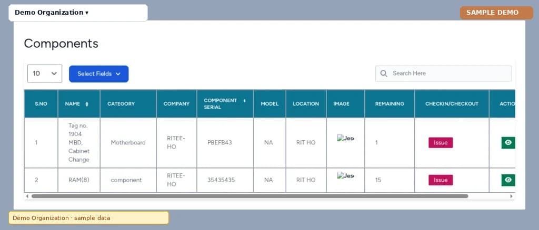The width and height of the screenshot is (539, 230).
Task: Click the REMAINING column header
Action: pos(390,104)
